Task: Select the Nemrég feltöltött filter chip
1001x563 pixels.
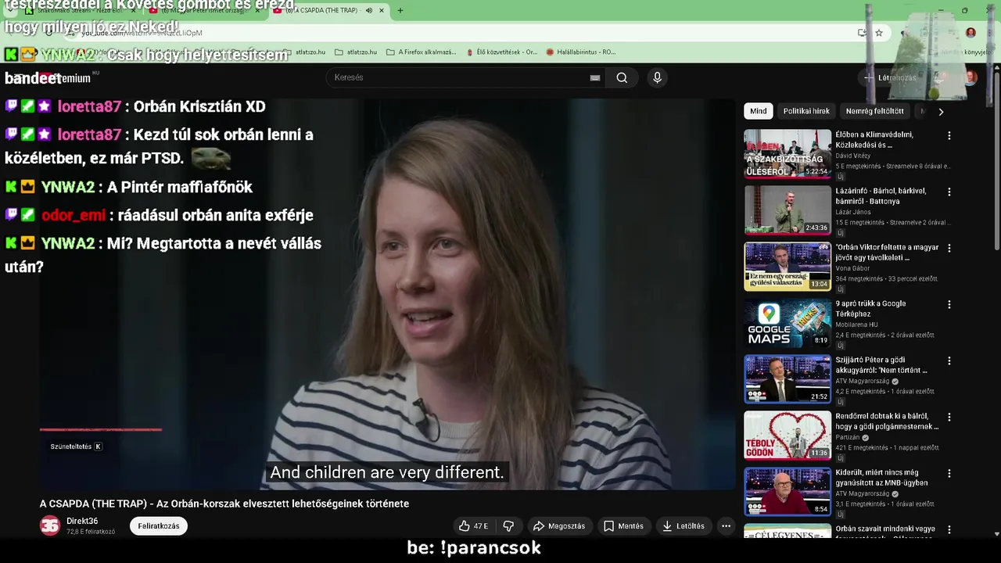Action: click(x=874, y=111)
